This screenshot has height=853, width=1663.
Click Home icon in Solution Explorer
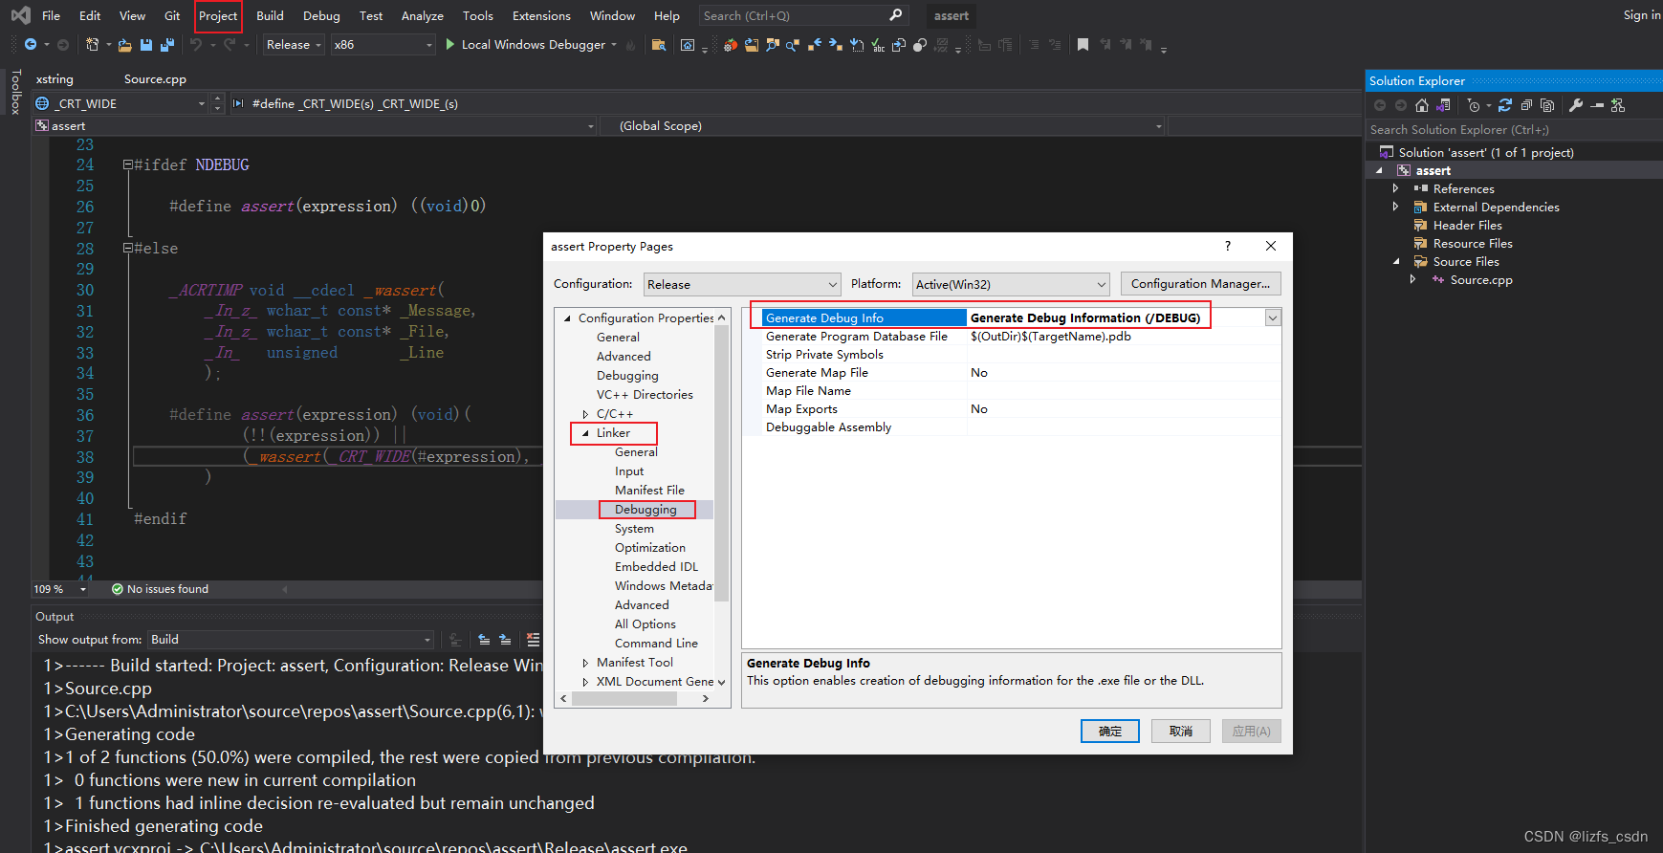click(x=1422, y=105)
